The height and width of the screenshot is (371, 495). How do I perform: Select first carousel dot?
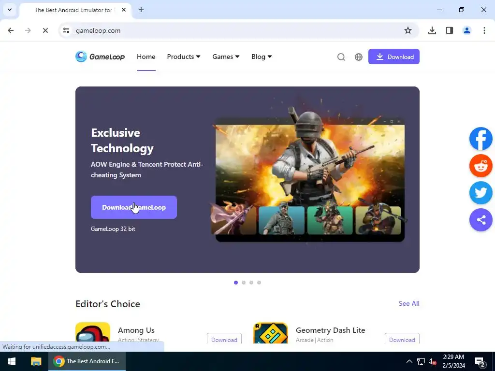(236, 283)
